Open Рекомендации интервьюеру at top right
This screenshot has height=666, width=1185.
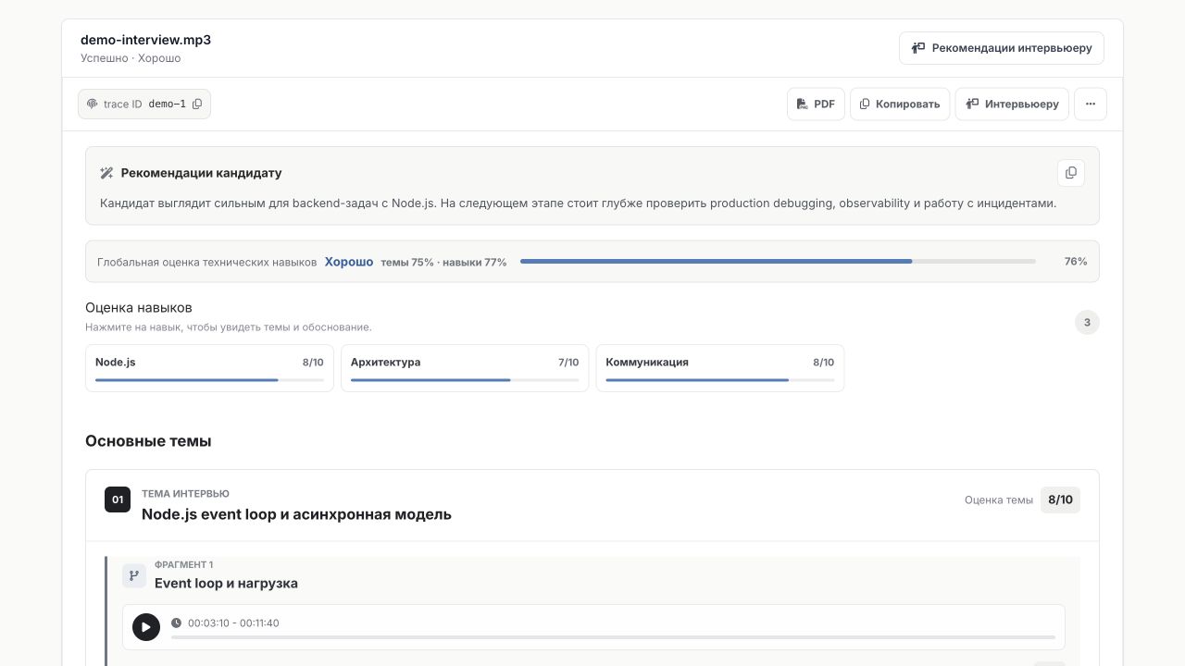(1001, 48)
